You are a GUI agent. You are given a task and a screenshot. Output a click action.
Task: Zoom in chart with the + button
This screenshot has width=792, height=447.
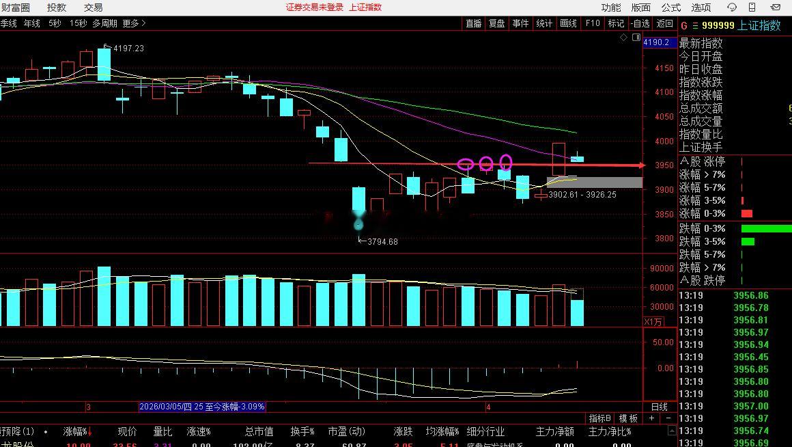click(x=651, y=418)
